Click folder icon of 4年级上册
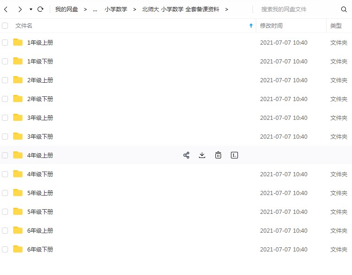The height and width of the screenshot is (275, 352). (x=18, y=155)
